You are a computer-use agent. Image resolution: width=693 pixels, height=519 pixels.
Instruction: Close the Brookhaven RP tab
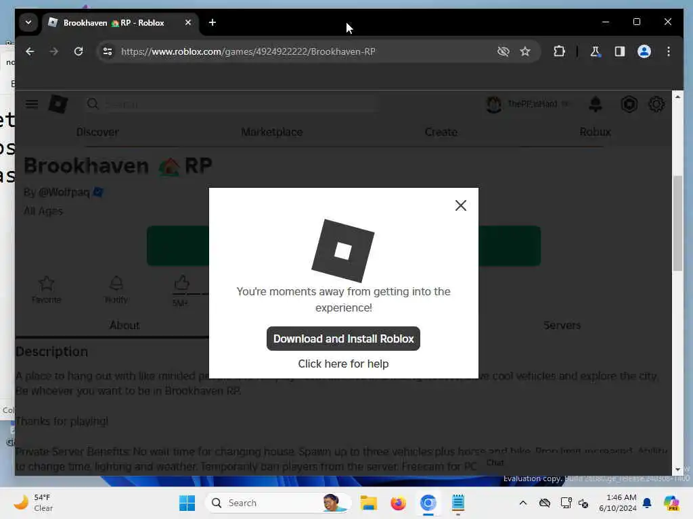point(188,22)
